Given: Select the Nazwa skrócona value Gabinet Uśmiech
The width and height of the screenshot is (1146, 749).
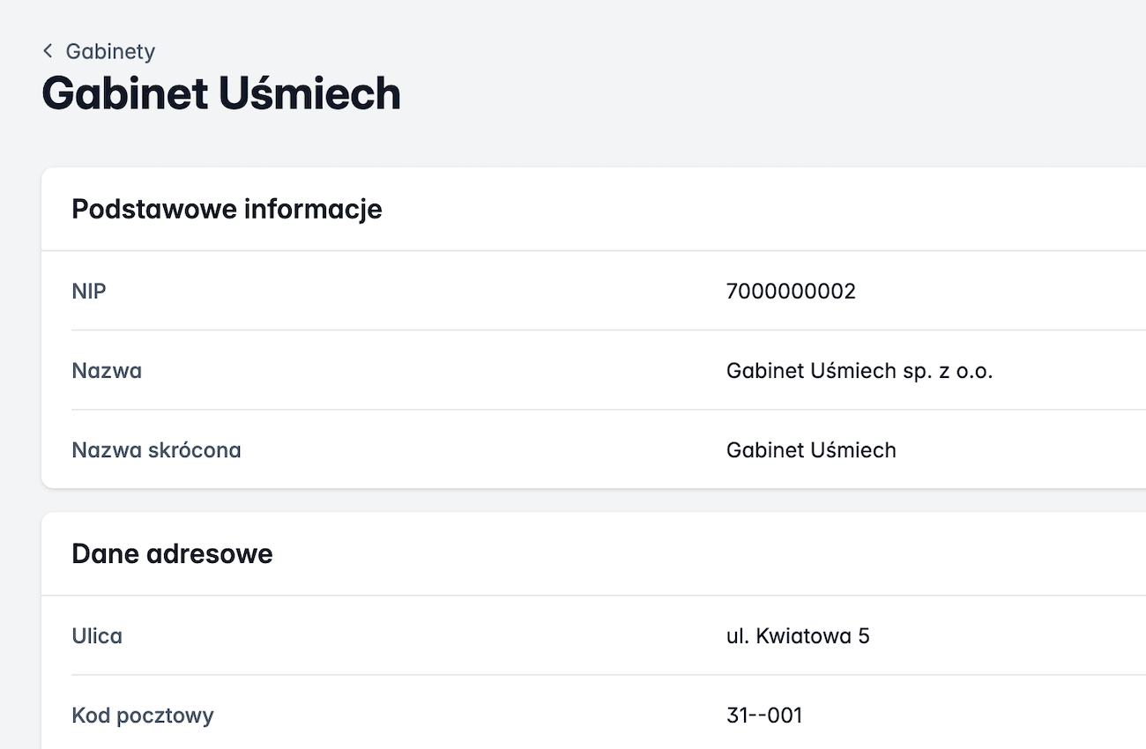Looking at the screenshot, I should (x=811, y=449).
